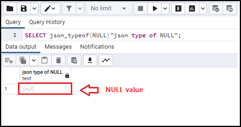The width and height of the screenshot is (241, 127).
Task: Open the Notifications tab
Action: click(97, 47)
